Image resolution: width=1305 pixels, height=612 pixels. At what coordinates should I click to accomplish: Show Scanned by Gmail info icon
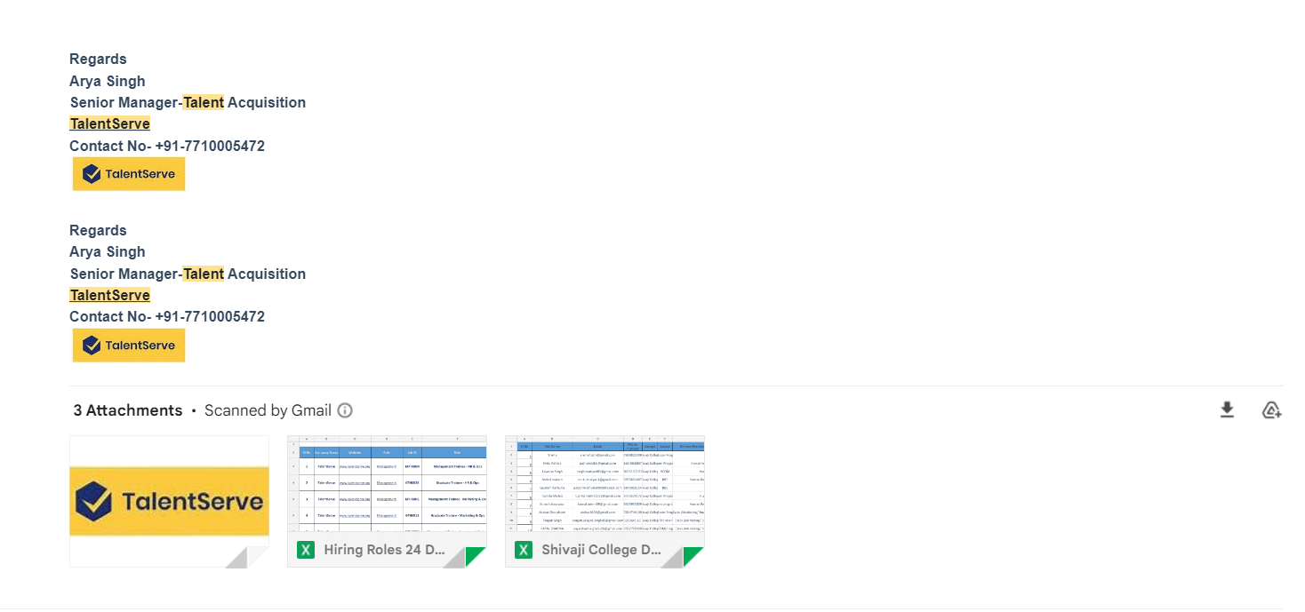(x=345, y=410)
